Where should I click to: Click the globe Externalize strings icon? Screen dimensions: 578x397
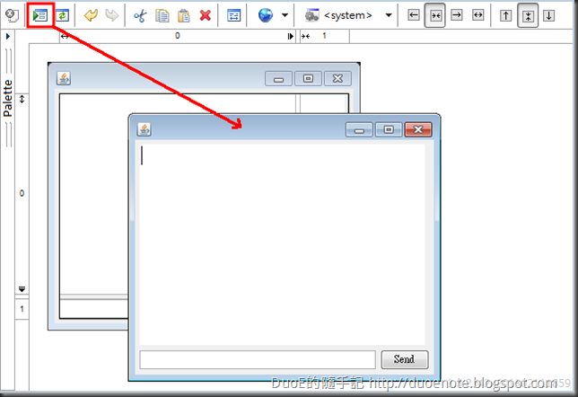tap(266, 15)
